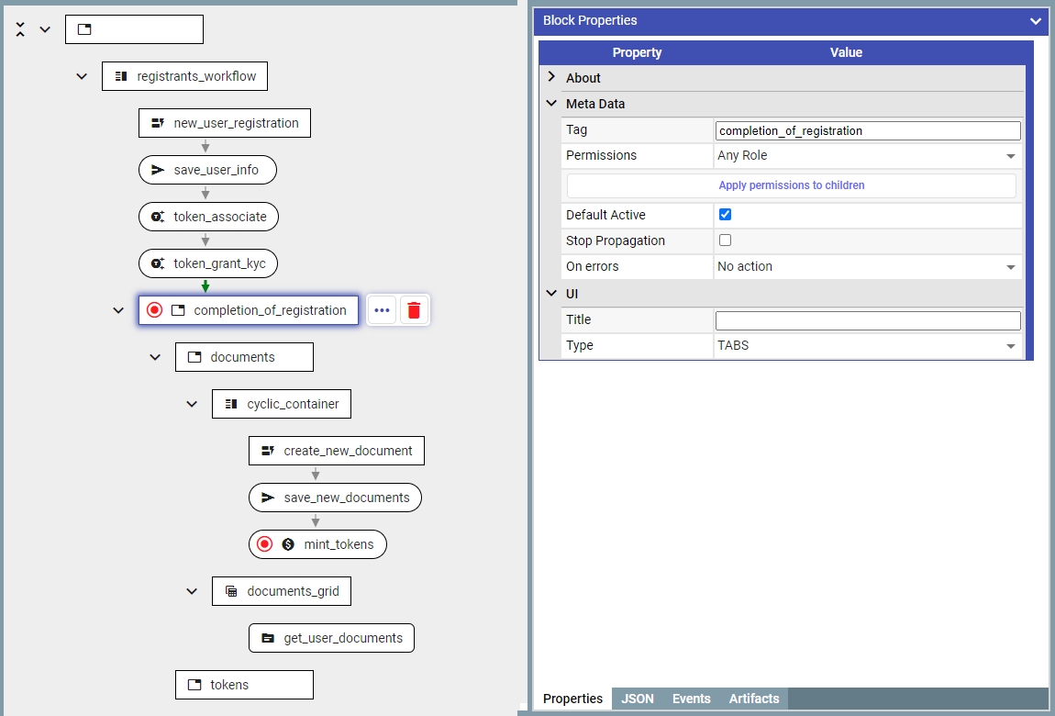This screenshot has width=1055, height=716.
Task: Expand the About section
Action: click(x=552, y=78)
